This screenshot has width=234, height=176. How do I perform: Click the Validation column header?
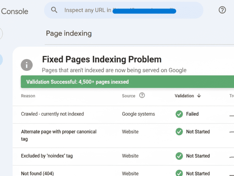(x=184, y=96)
